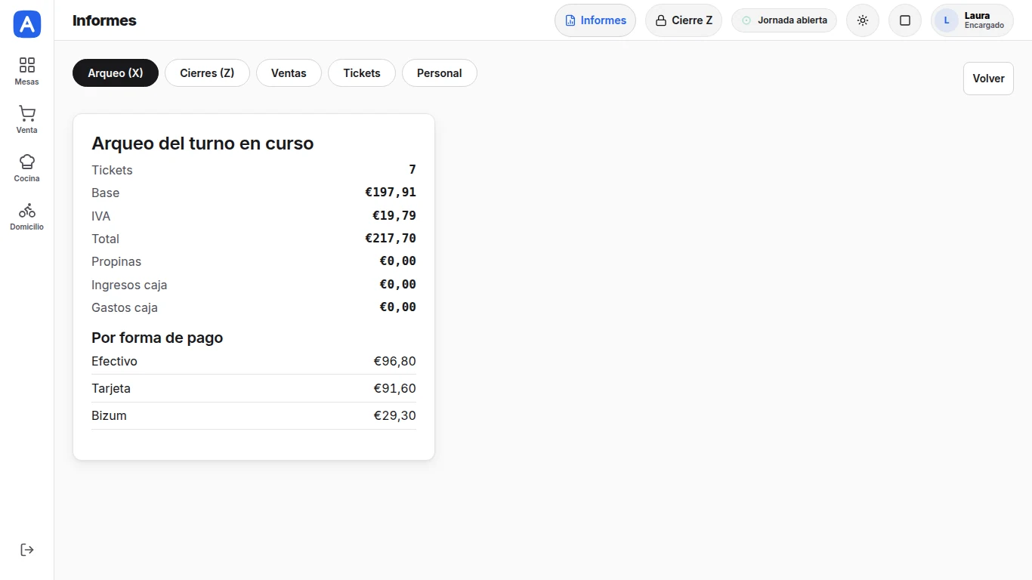1032x580 pixels.
Task: Open the Informes header button
Action: 595,20
